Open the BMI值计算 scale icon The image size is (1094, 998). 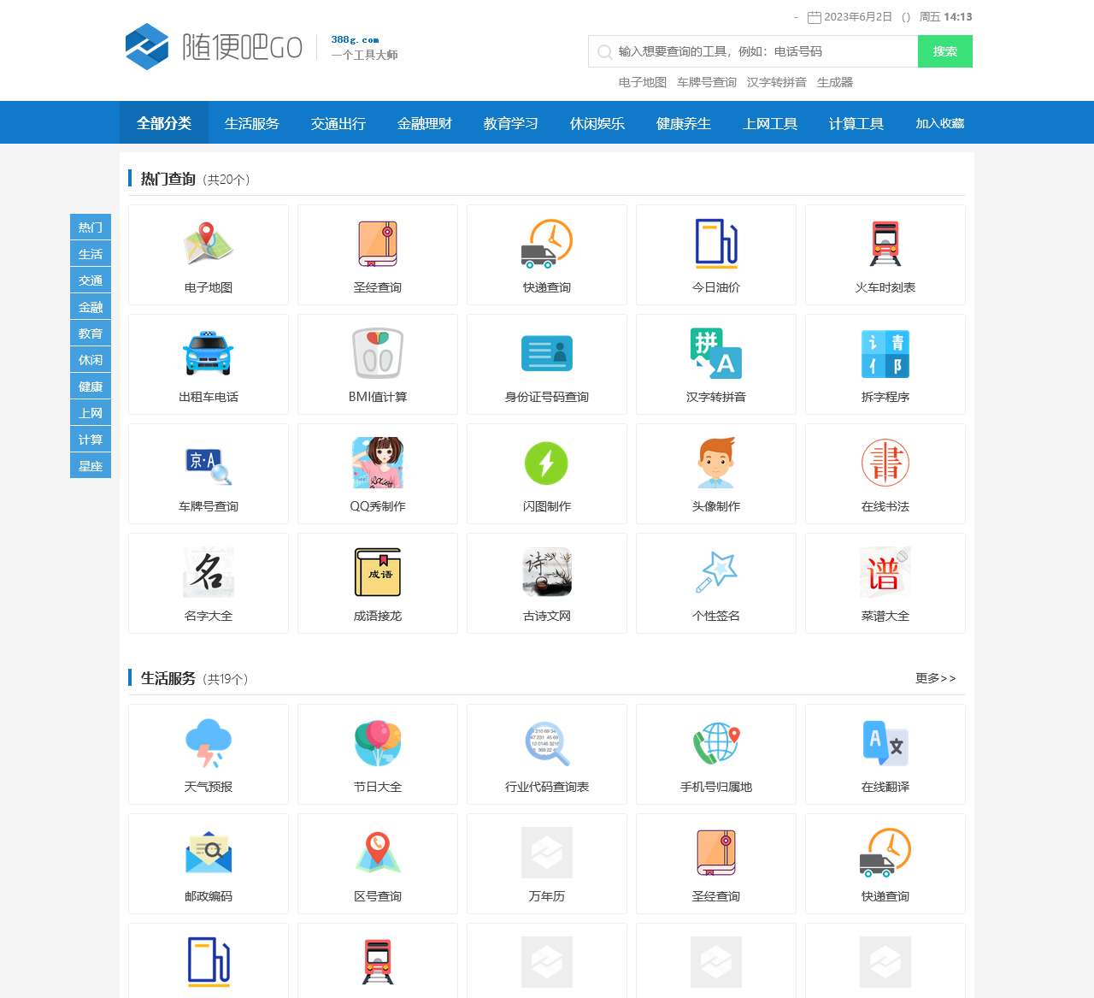click(378, 353)
